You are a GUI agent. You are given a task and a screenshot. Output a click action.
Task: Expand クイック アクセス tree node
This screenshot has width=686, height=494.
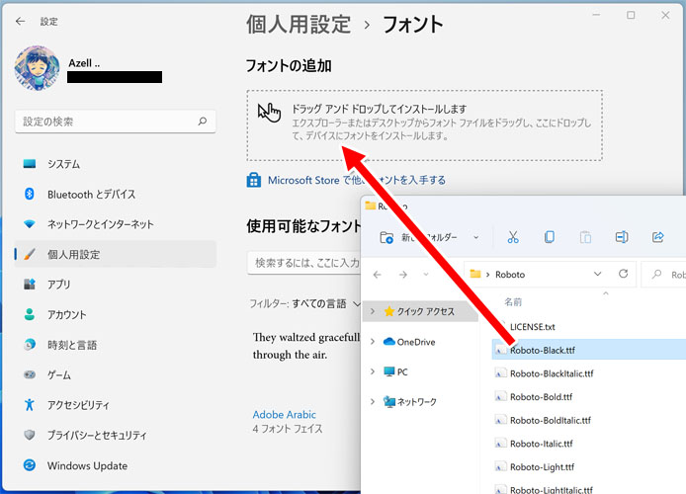[373, 311]
